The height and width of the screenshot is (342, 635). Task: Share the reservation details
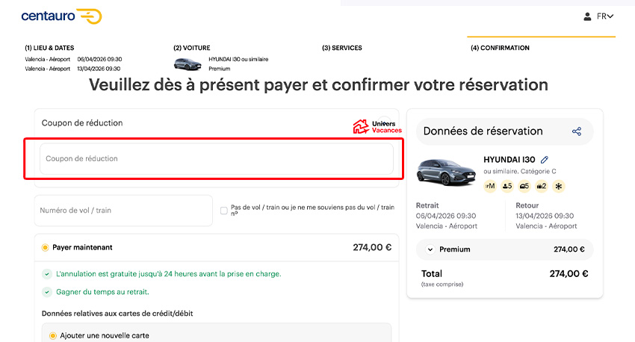[577, 131]
